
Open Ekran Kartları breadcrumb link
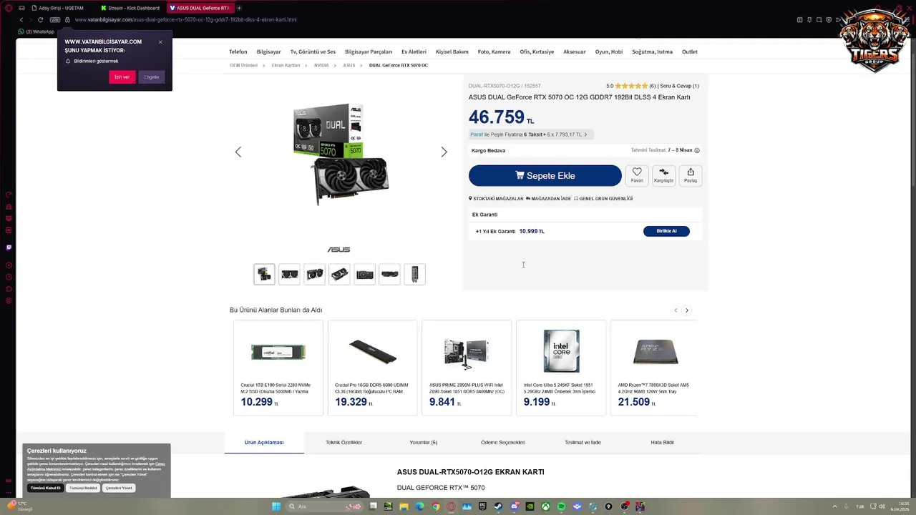(x=286, y=65)
